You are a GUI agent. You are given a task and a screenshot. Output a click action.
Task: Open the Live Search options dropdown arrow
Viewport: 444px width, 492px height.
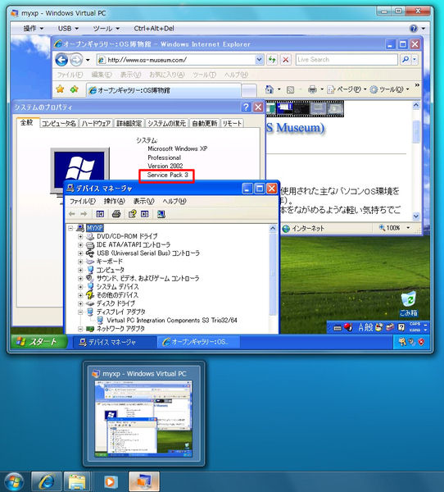click(415, 59)
